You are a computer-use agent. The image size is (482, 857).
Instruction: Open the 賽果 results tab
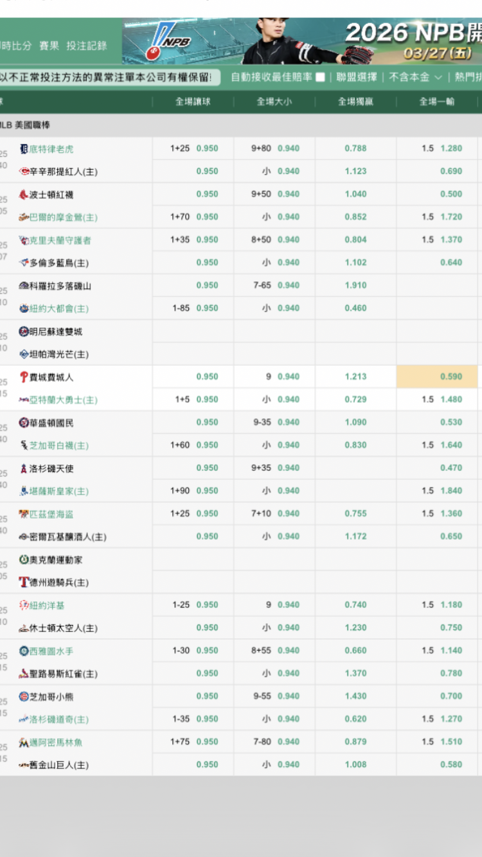pyautogui.click(x=49, y=46)
